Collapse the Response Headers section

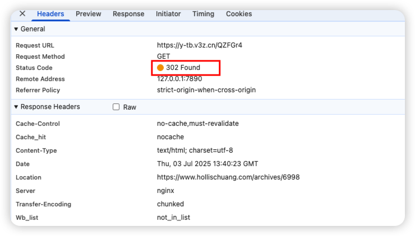(x=16, y=107)
